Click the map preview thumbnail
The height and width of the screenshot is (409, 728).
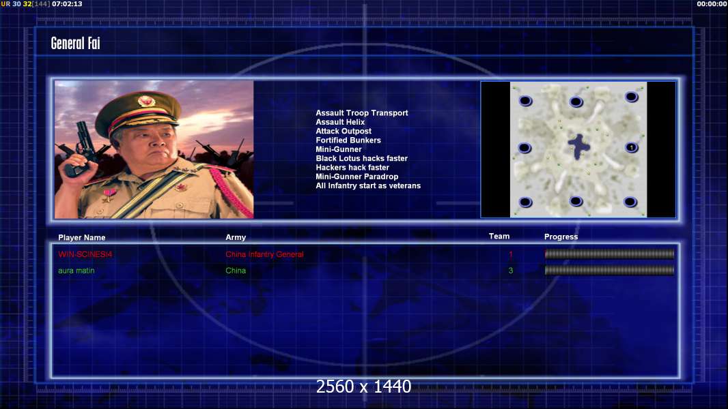coord(578,149)
